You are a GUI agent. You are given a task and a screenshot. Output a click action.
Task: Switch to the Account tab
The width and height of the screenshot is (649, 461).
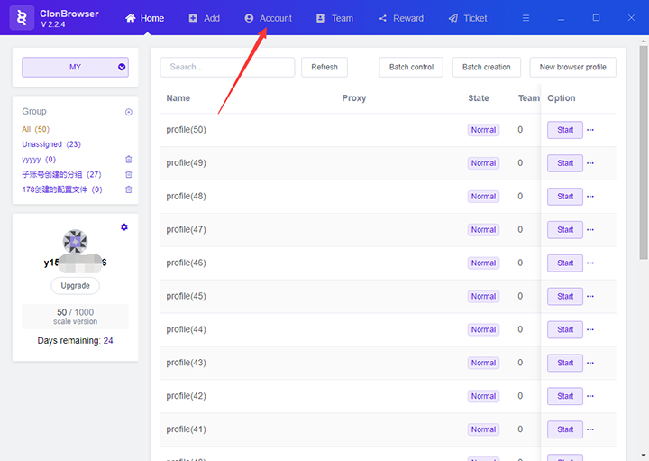pyautogui.click(x=268, y=18)
